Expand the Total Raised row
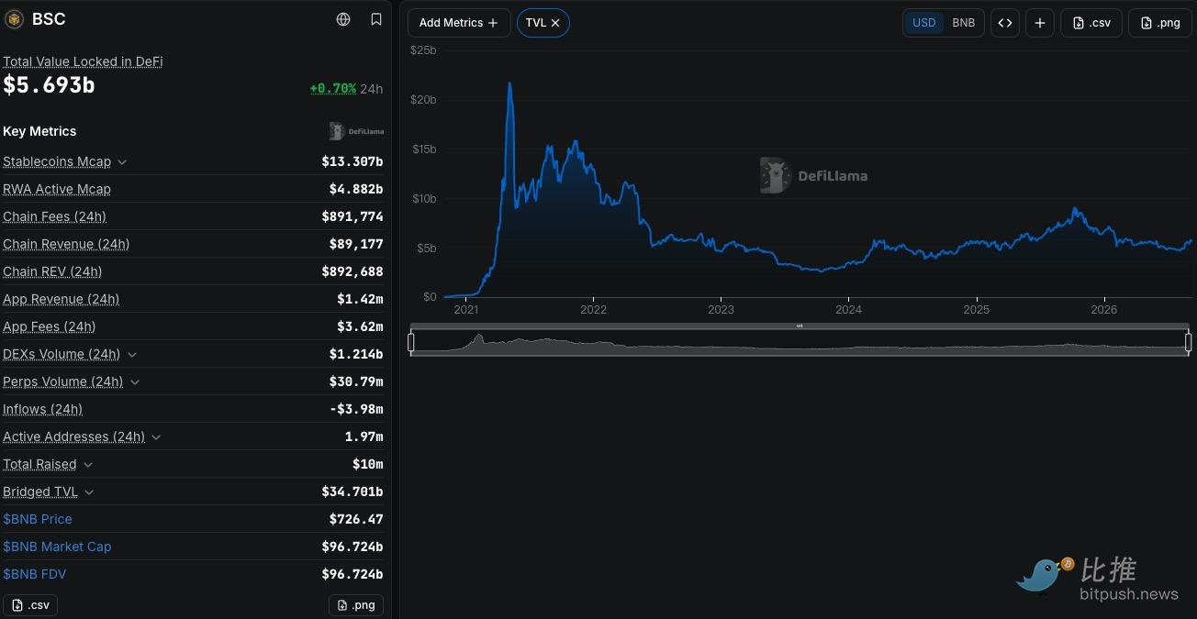This screenshot has height=619, width=1197. point(88,465)
